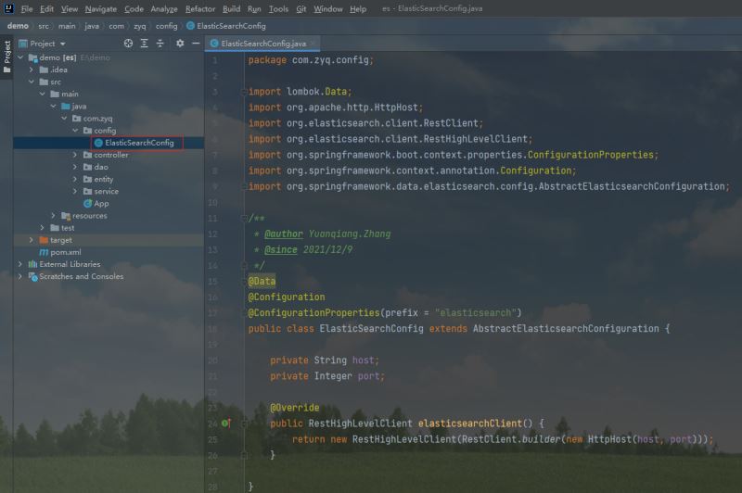Viewport: 742px width, 493px height.
Task: Select the App class in project tree
Action: 101,203
